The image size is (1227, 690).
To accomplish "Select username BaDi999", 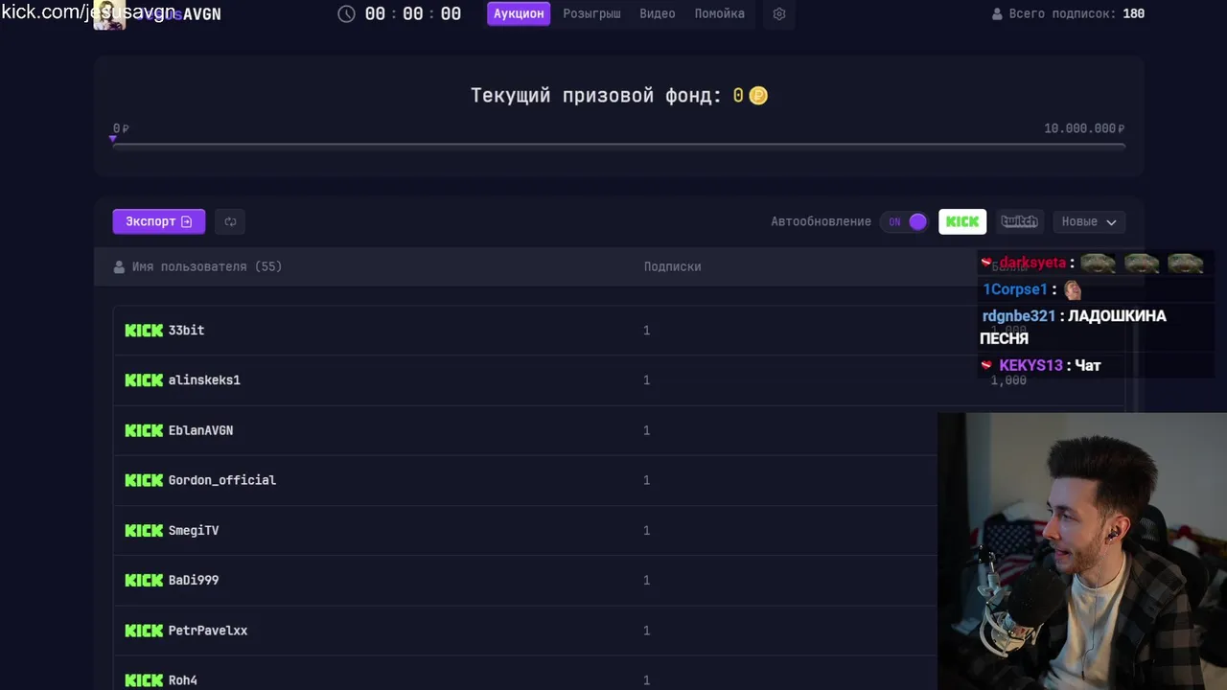I will pos(194,580).
